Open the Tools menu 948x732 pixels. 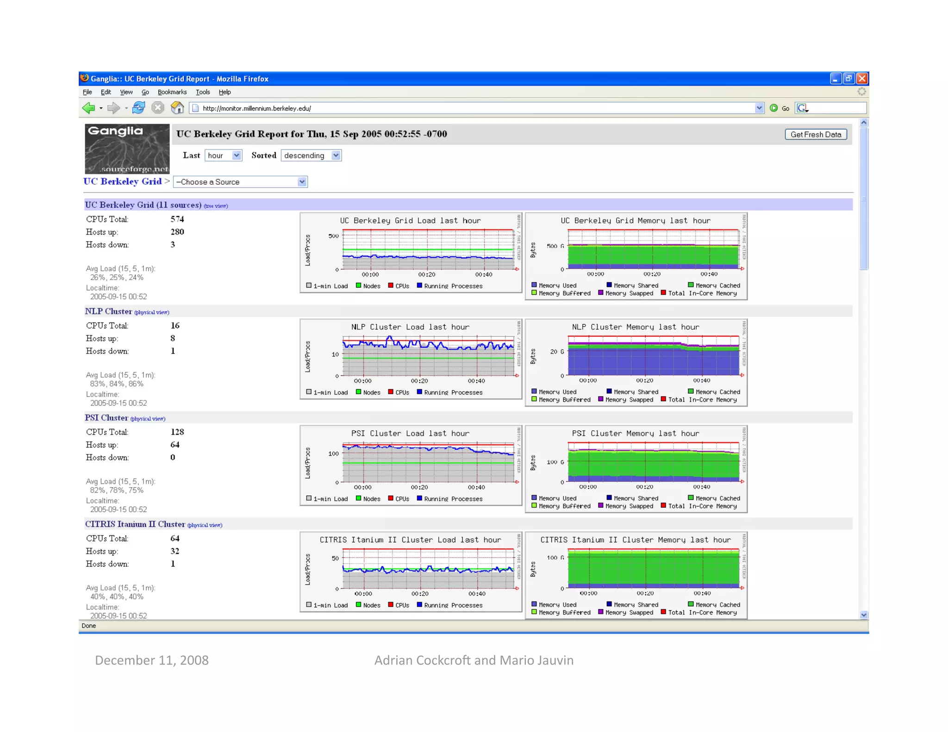click(x=203, y=92)
